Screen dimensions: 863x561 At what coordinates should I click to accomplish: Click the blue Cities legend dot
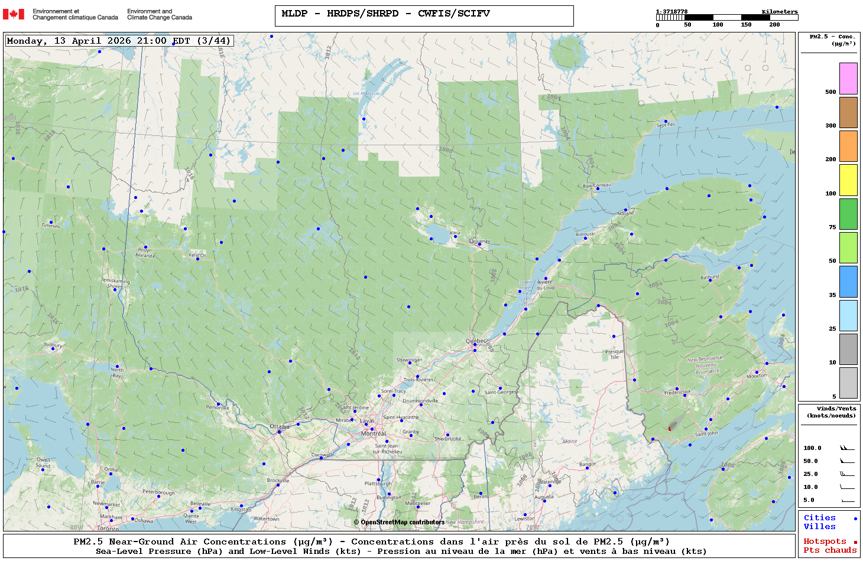click(855, 518)
